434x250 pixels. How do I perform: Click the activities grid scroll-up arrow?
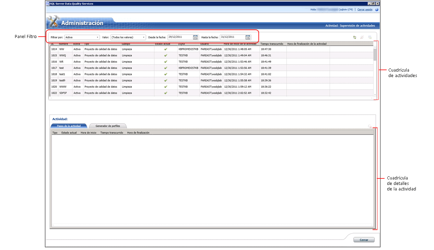pos(375,47)
